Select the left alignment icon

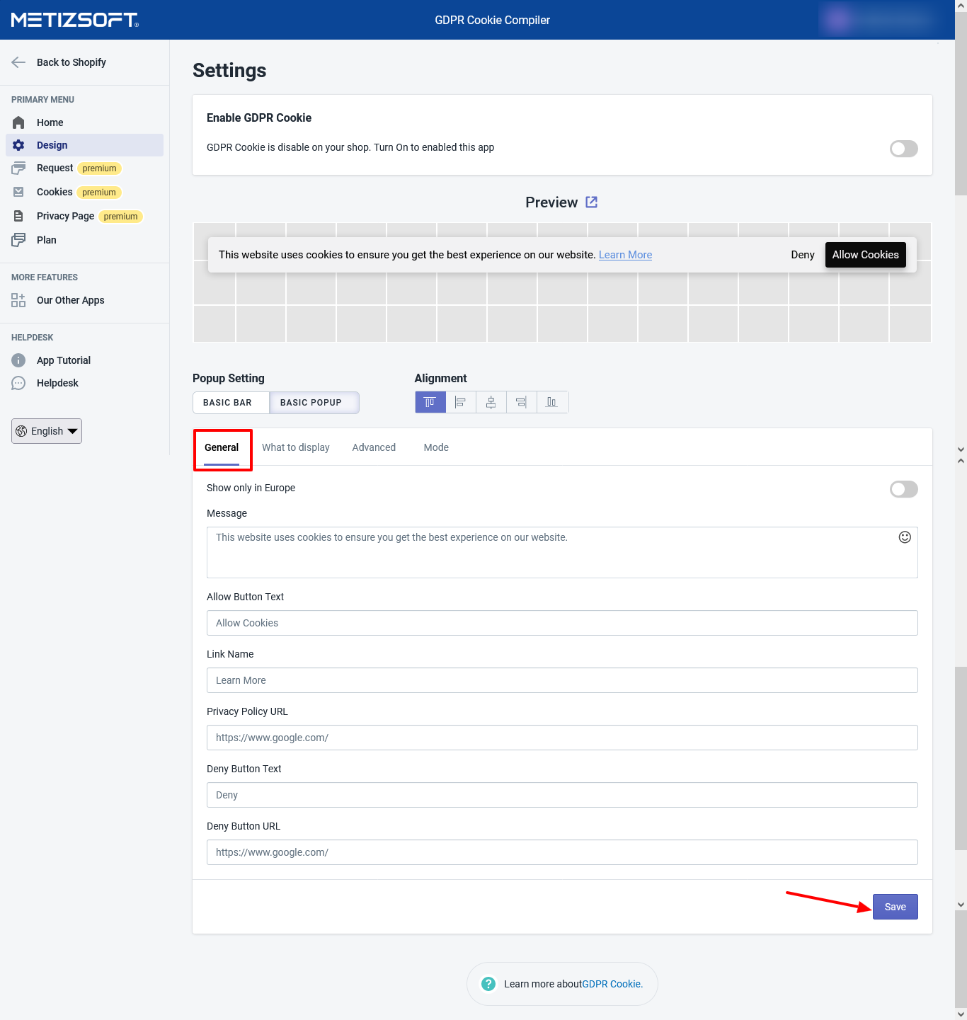click(x=460, y=402)
